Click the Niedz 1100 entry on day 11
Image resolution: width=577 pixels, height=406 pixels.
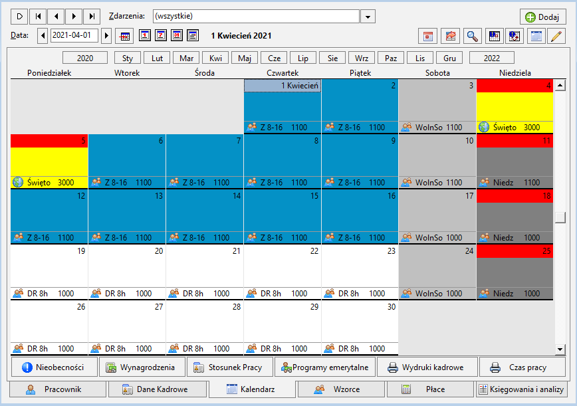(x=515, y=183)
